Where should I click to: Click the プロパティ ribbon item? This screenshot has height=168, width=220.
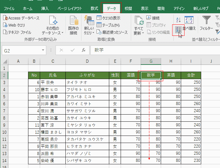tap(156, 25)
